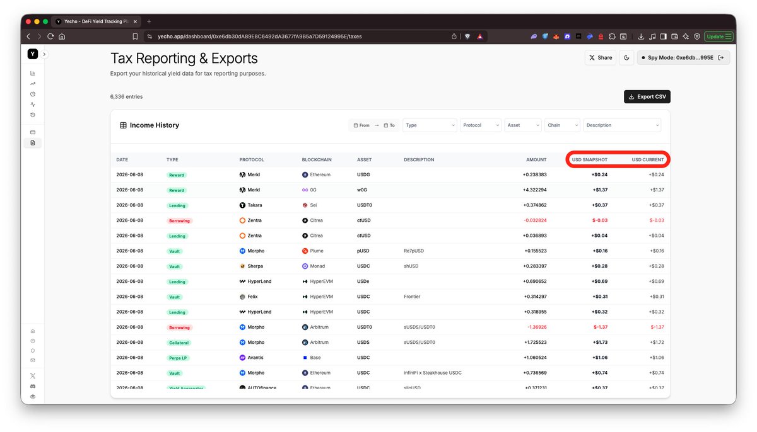Click the USD CURRENT column header
Screen dimensions: 757x432
[x=648, y=160]
